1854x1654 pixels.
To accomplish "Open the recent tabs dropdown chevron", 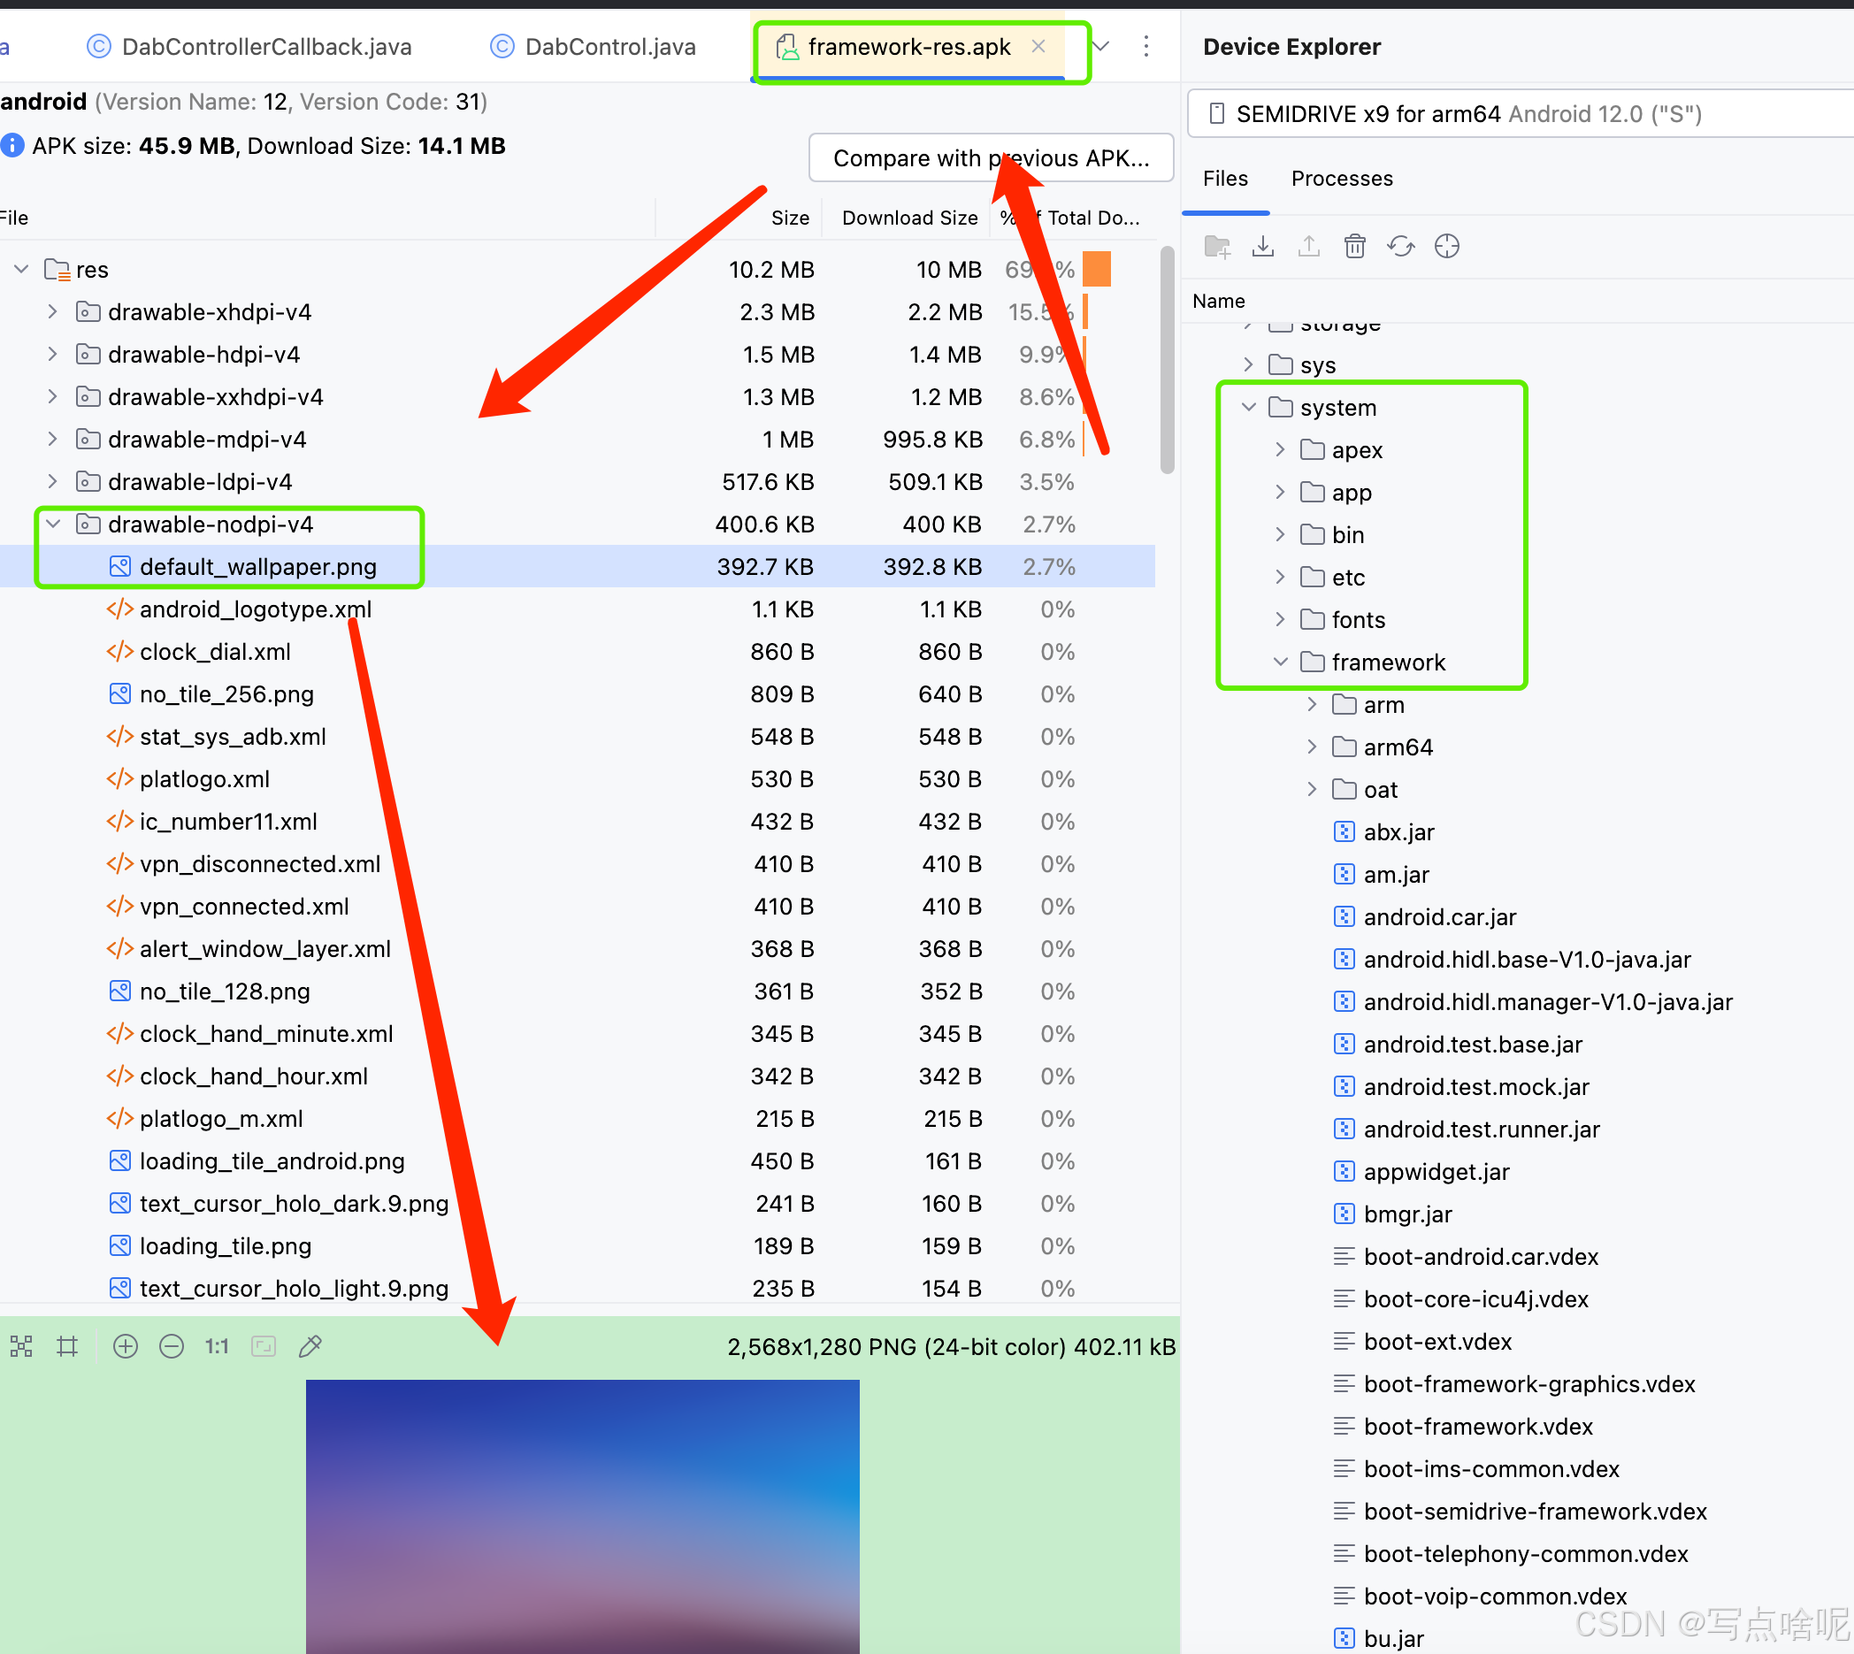I will tap(1100, 46).
